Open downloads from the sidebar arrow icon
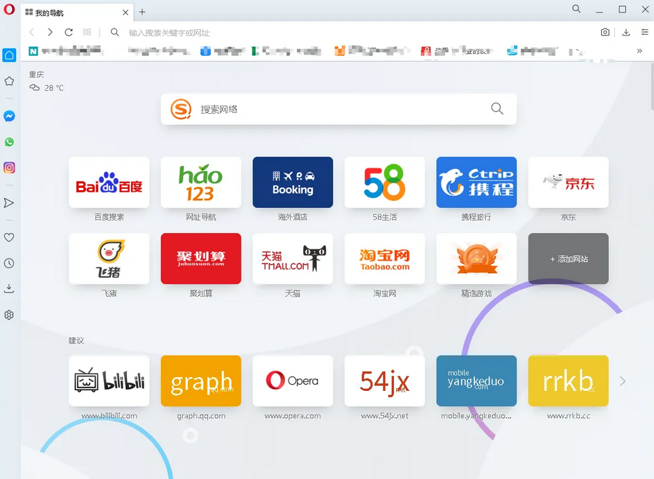 pos(9,289)
